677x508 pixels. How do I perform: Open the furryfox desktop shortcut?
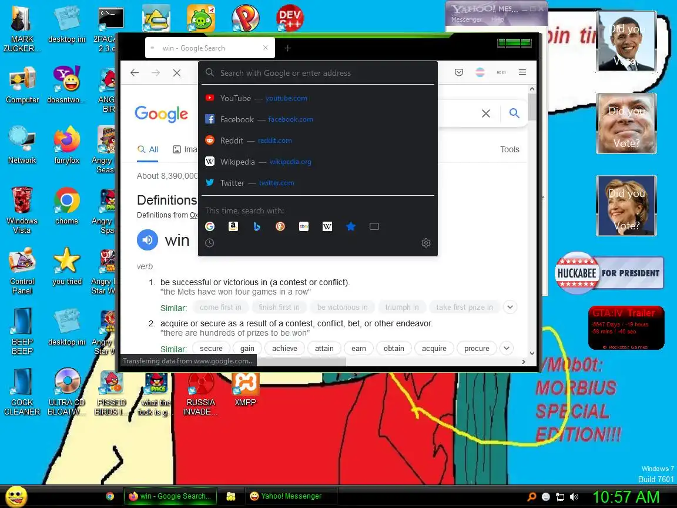click(66, 145)
